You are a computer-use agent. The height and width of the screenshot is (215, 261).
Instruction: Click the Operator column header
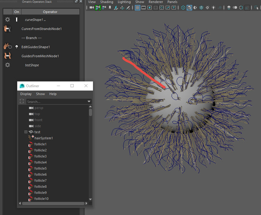click(x=50, y=12)
